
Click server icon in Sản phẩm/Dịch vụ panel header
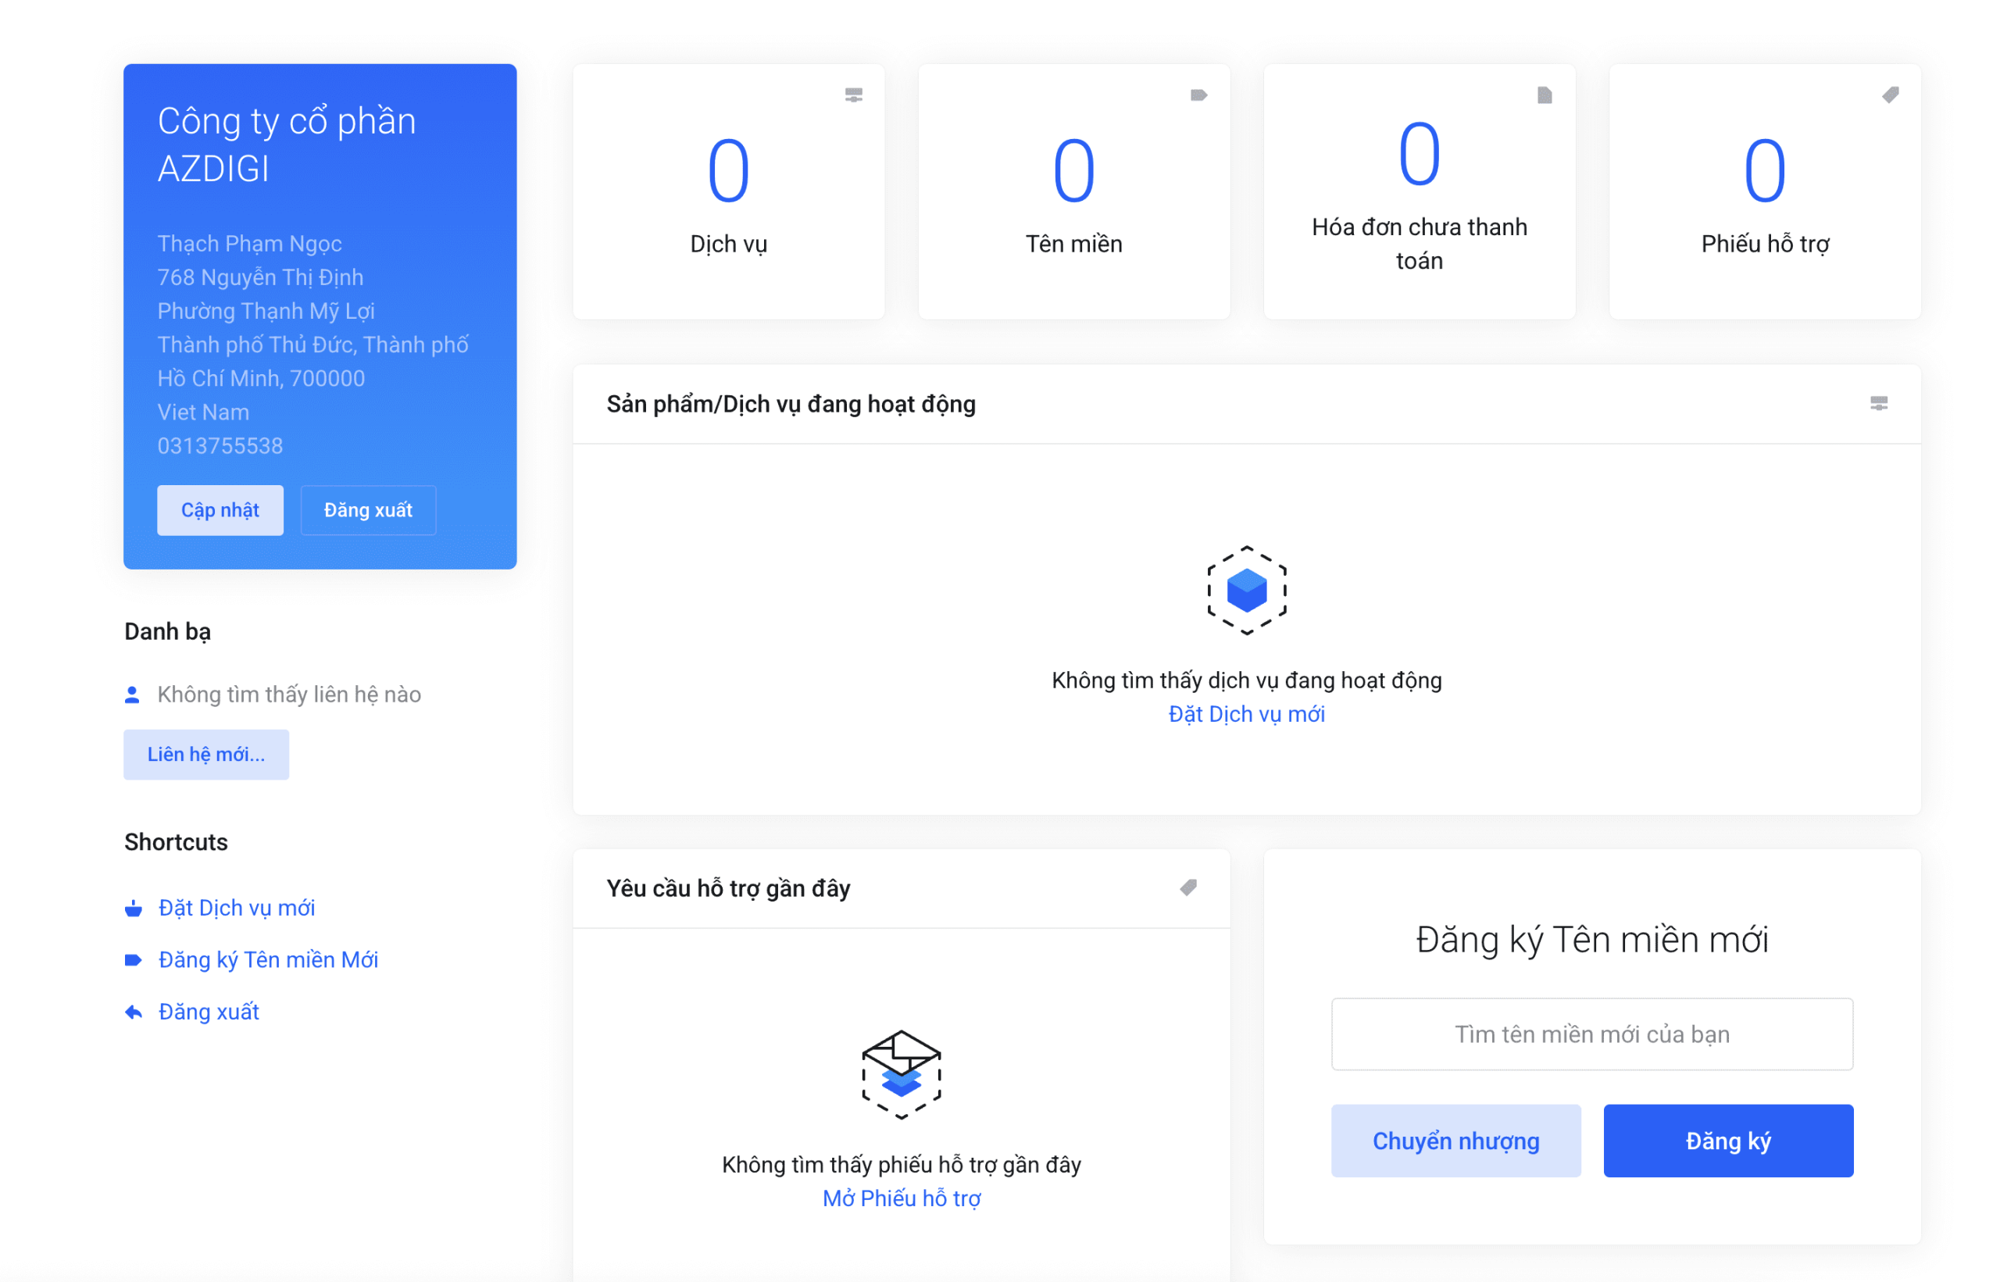[1878, 404]
